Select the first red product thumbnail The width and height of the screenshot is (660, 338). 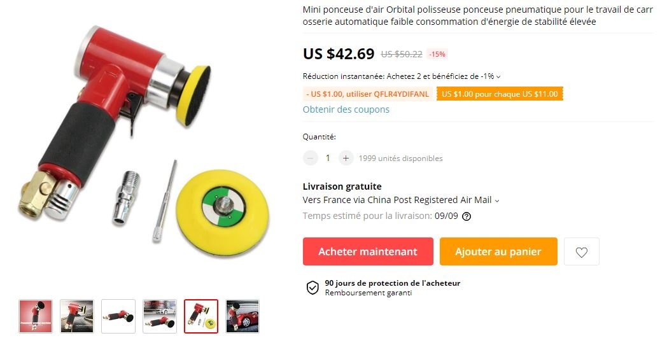[36, 316]
